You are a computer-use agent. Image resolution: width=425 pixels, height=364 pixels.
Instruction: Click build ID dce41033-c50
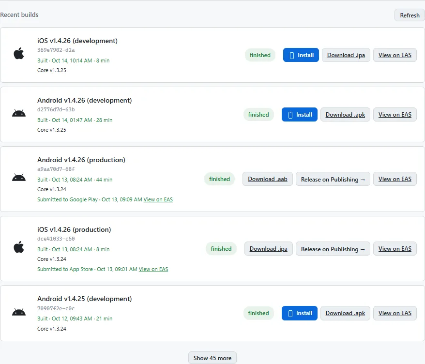[x=56, y=239]
